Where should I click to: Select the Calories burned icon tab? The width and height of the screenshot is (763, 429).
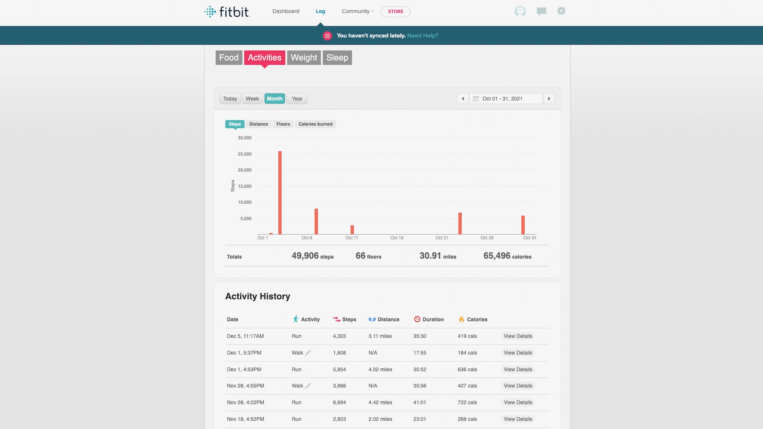click(x=316, y=124)
